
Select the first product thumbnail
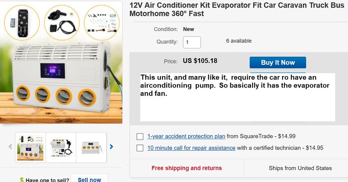point(30,147)
